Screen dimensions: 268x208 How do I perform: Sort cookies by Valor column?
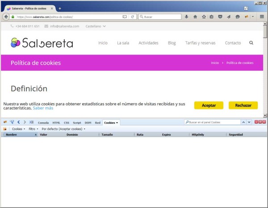click(x=43, y=134)
